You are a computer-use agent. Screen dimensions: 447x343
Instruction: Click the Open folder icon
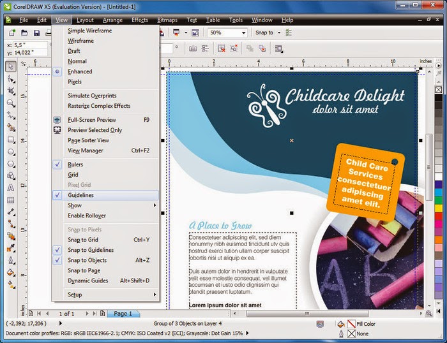pyautogui.click(x=24, y=33)
